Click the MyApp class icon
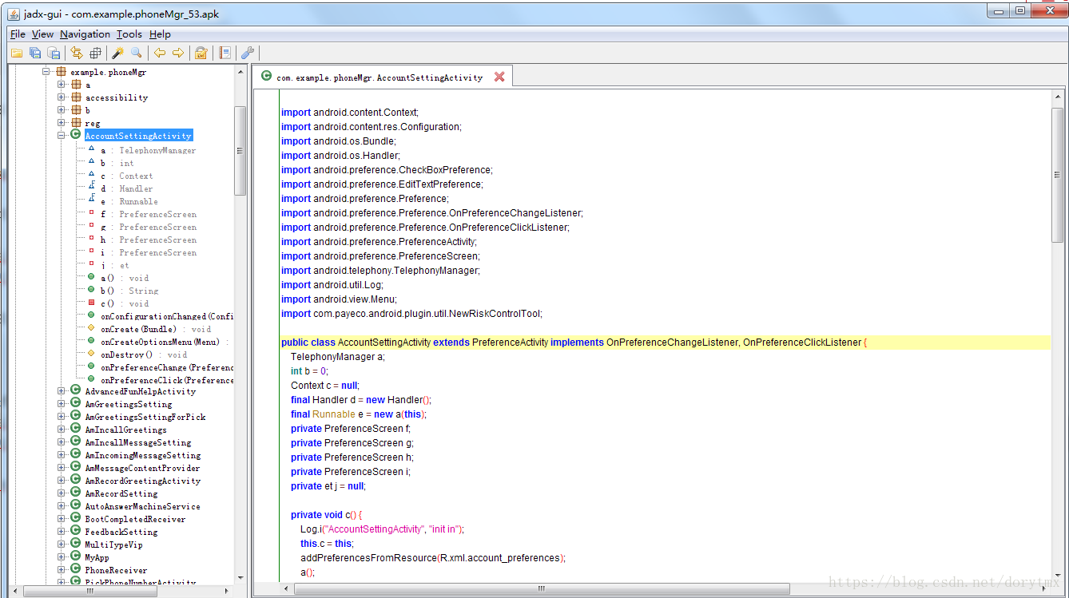 [x=76, y=557]
